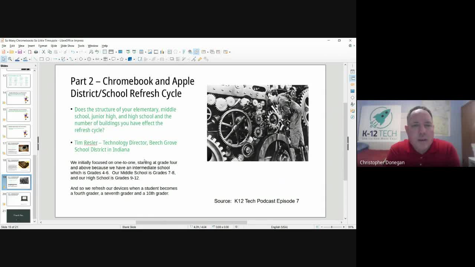Open the File menu
Screen dimensions: 475x267
4,46
